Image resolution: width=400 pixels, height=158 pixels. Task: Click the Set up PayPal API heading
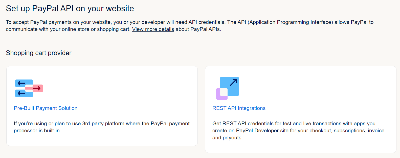tap(70, 9)
